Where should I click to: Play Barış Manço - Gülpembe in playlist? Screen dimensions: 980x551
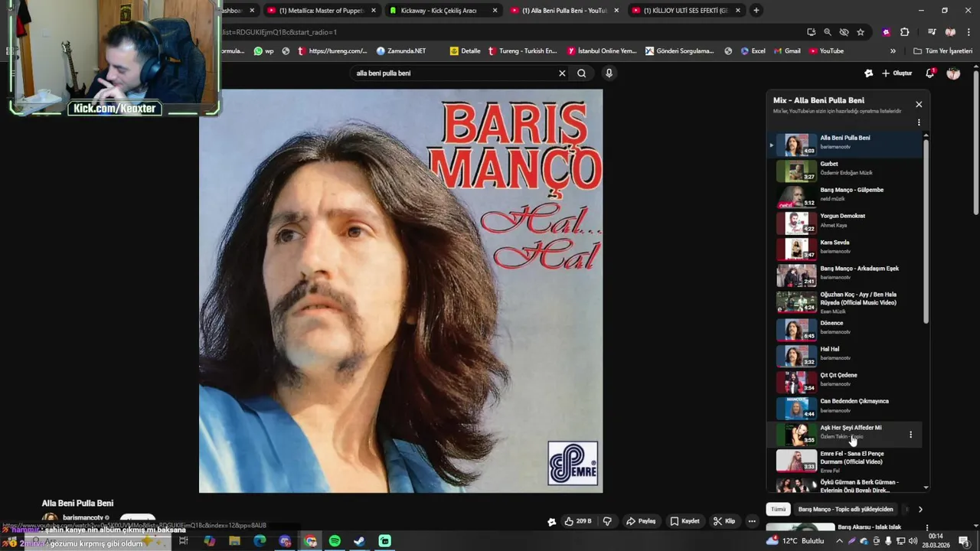[x=846, y=197]
